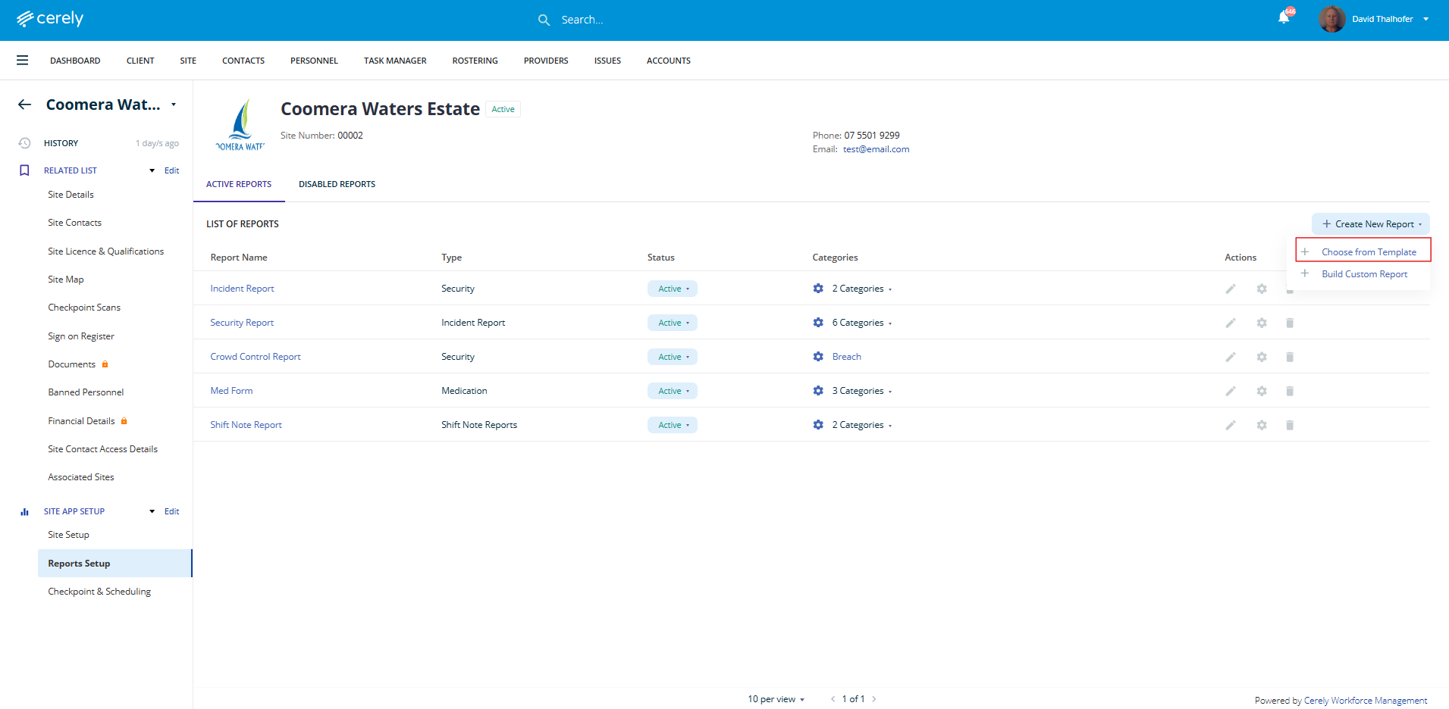Delete the Med Form report
Screen dimensions: 1449x709
click(1289, 391)
